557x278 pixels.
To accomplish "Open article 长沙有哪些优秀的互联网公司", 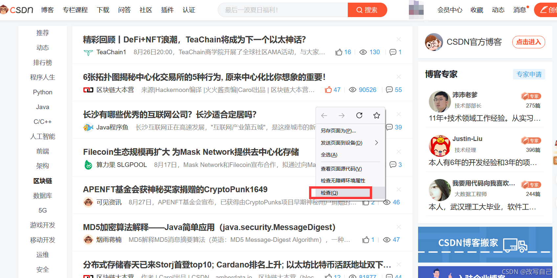I will click(170, 114).
